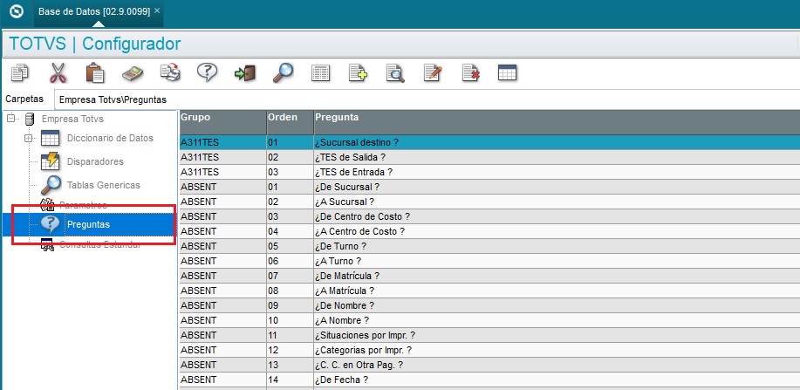Click the list view sheet icon
800x390 pixels.
(320, 73)
